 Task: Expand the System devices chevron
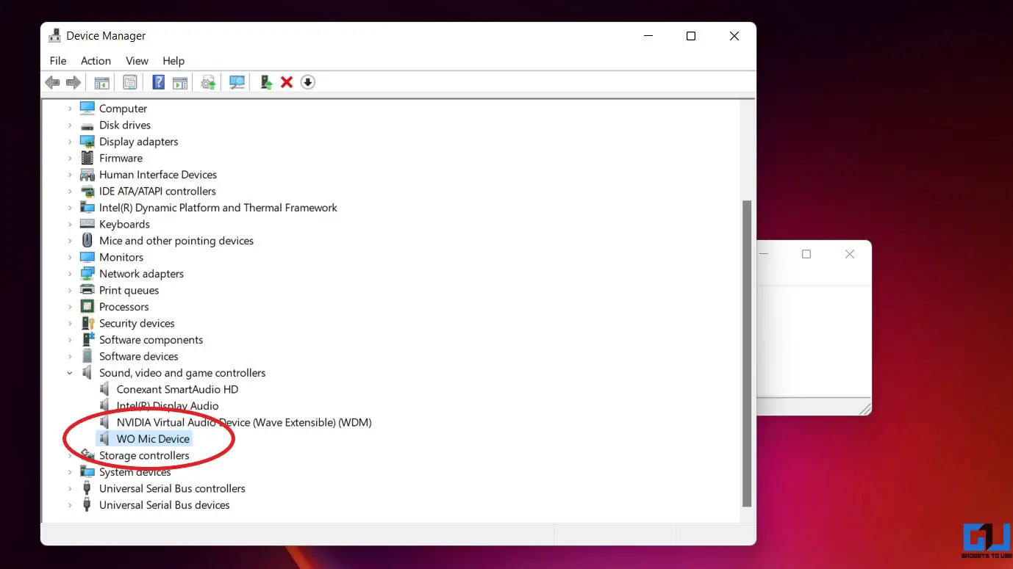pyautogui.click(x=70, y=472)
